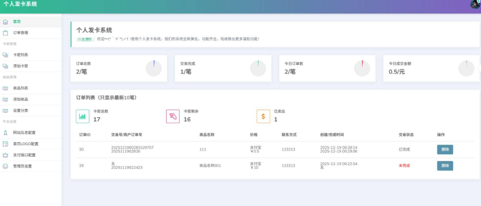
Task: Click the 创建/完成时间 column header
Action: point(332,135)
